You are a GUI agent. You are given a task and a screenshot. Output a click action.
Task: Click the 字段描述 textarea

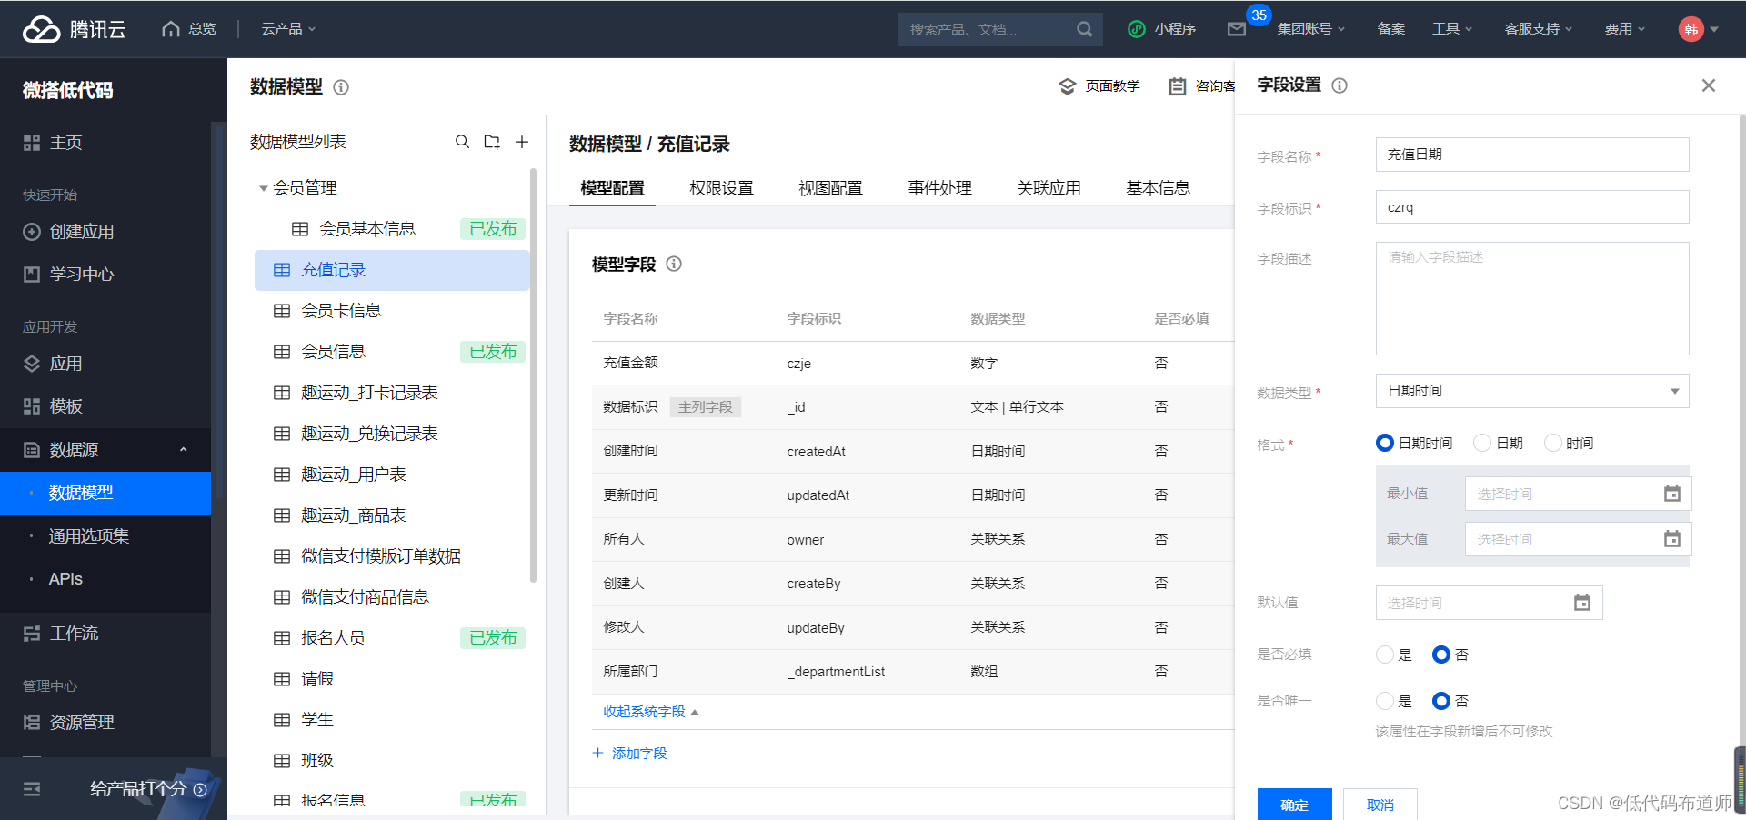(1532, 298)
